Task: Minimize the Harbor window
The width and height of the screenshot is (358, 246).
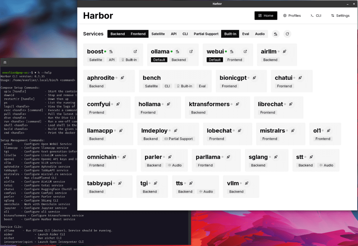Action: pos(348,4)
